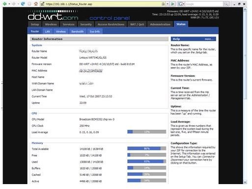Click the Uptime value '22:09'
The height and width of the screenshot is (189, 252).
[x=83, y=103]
